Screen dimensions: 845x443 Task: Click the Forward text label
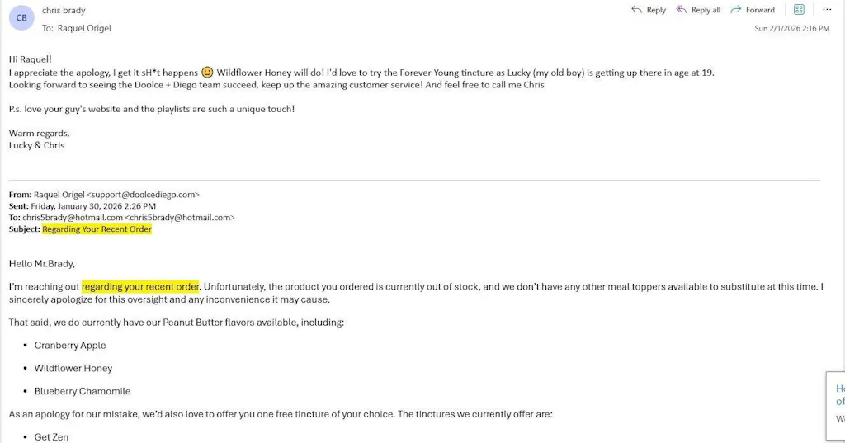pos(760,10)
